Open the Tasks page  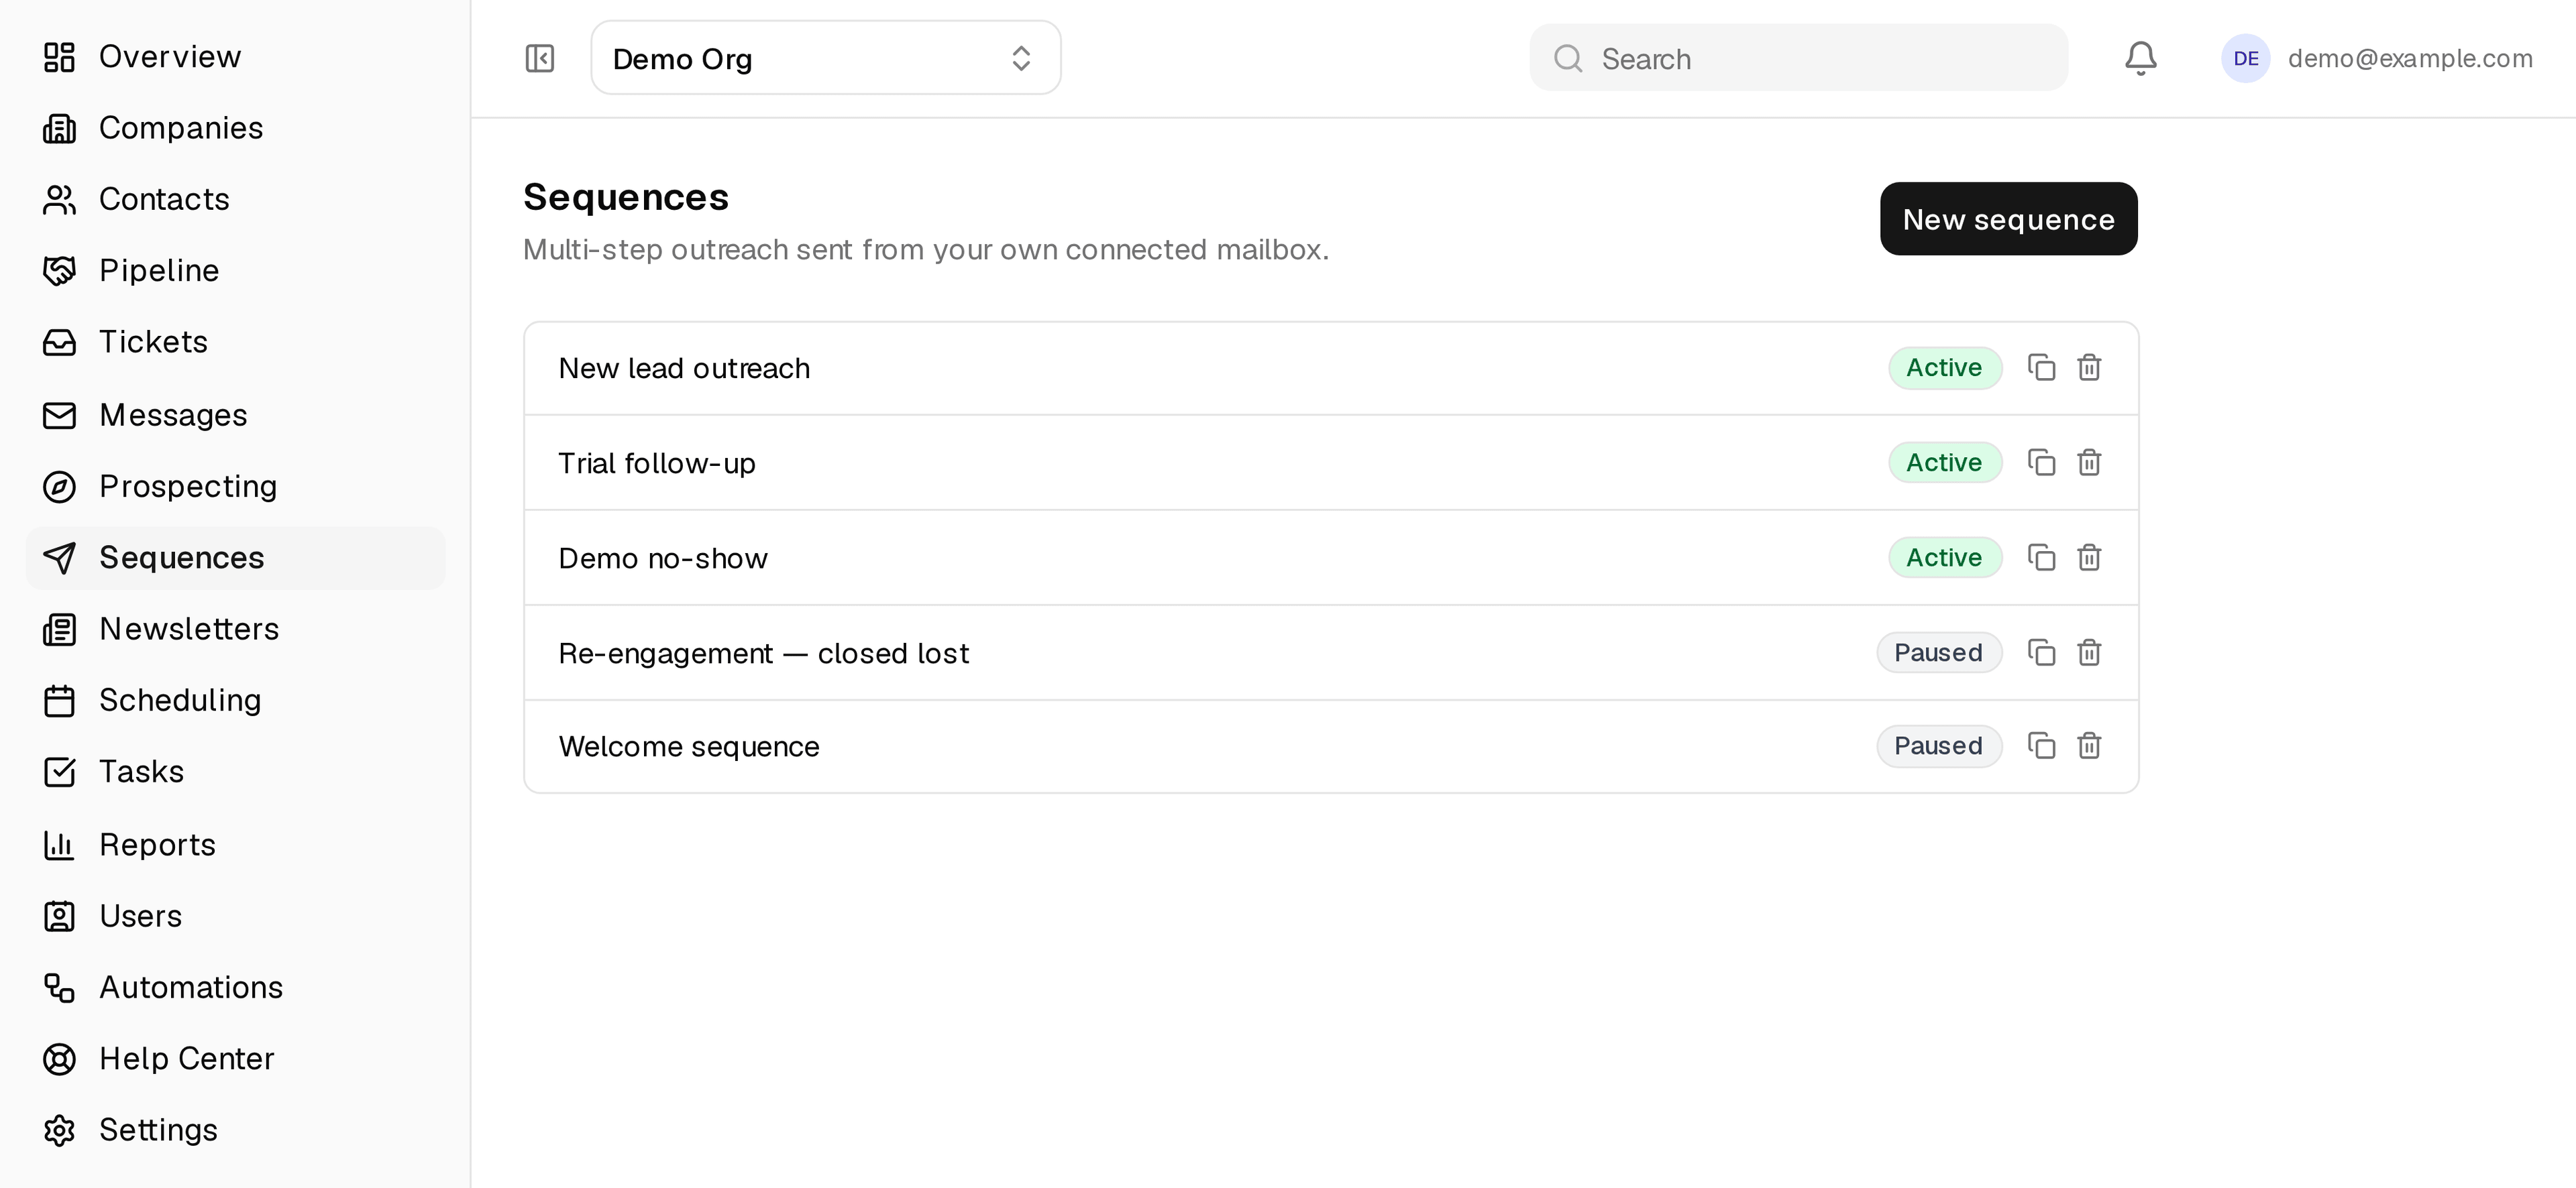(x=236, y=772)
